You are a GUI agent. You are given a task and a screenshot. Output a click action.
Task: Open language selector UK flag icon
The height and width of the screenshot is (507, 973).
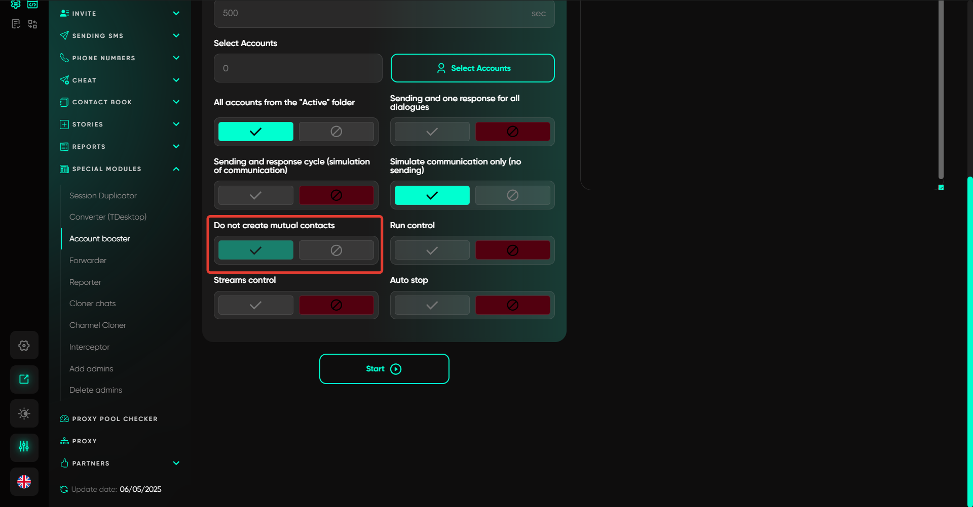[24, 482]
